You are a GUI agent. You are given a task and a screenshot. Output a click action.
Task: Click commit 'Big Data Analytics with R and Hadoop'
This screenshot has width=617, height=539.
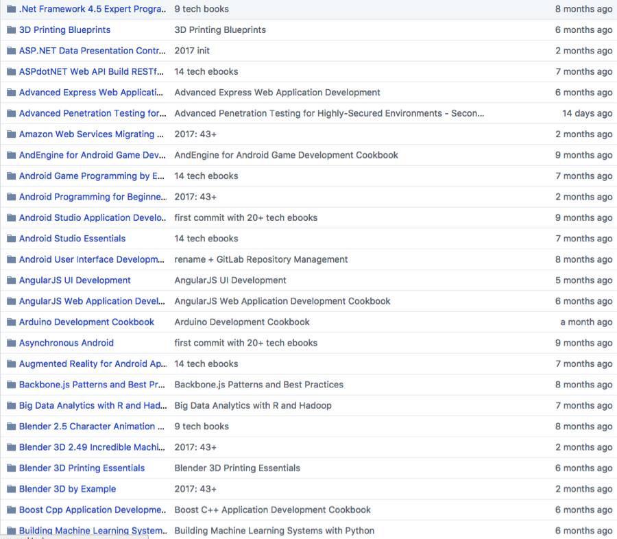click(252, 405)
